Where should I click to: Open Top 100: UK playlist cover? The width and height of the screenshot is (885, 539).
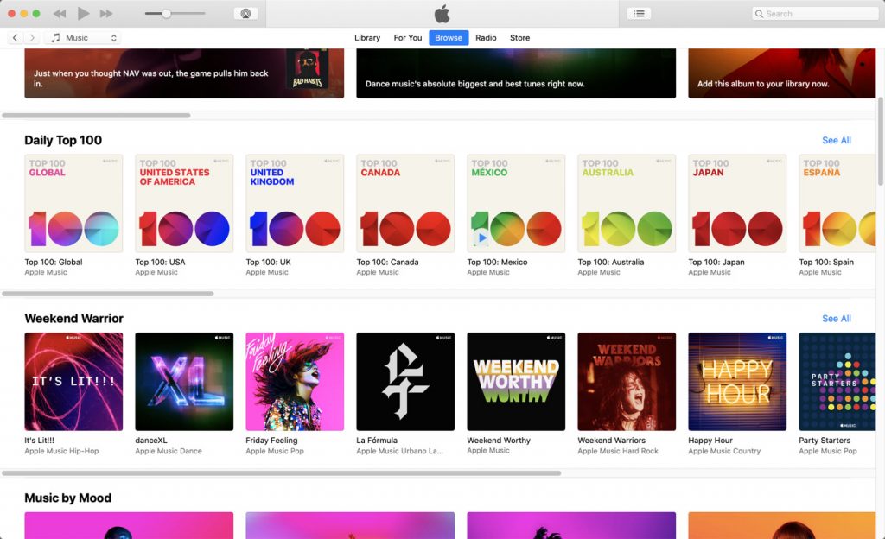point(295,204)
